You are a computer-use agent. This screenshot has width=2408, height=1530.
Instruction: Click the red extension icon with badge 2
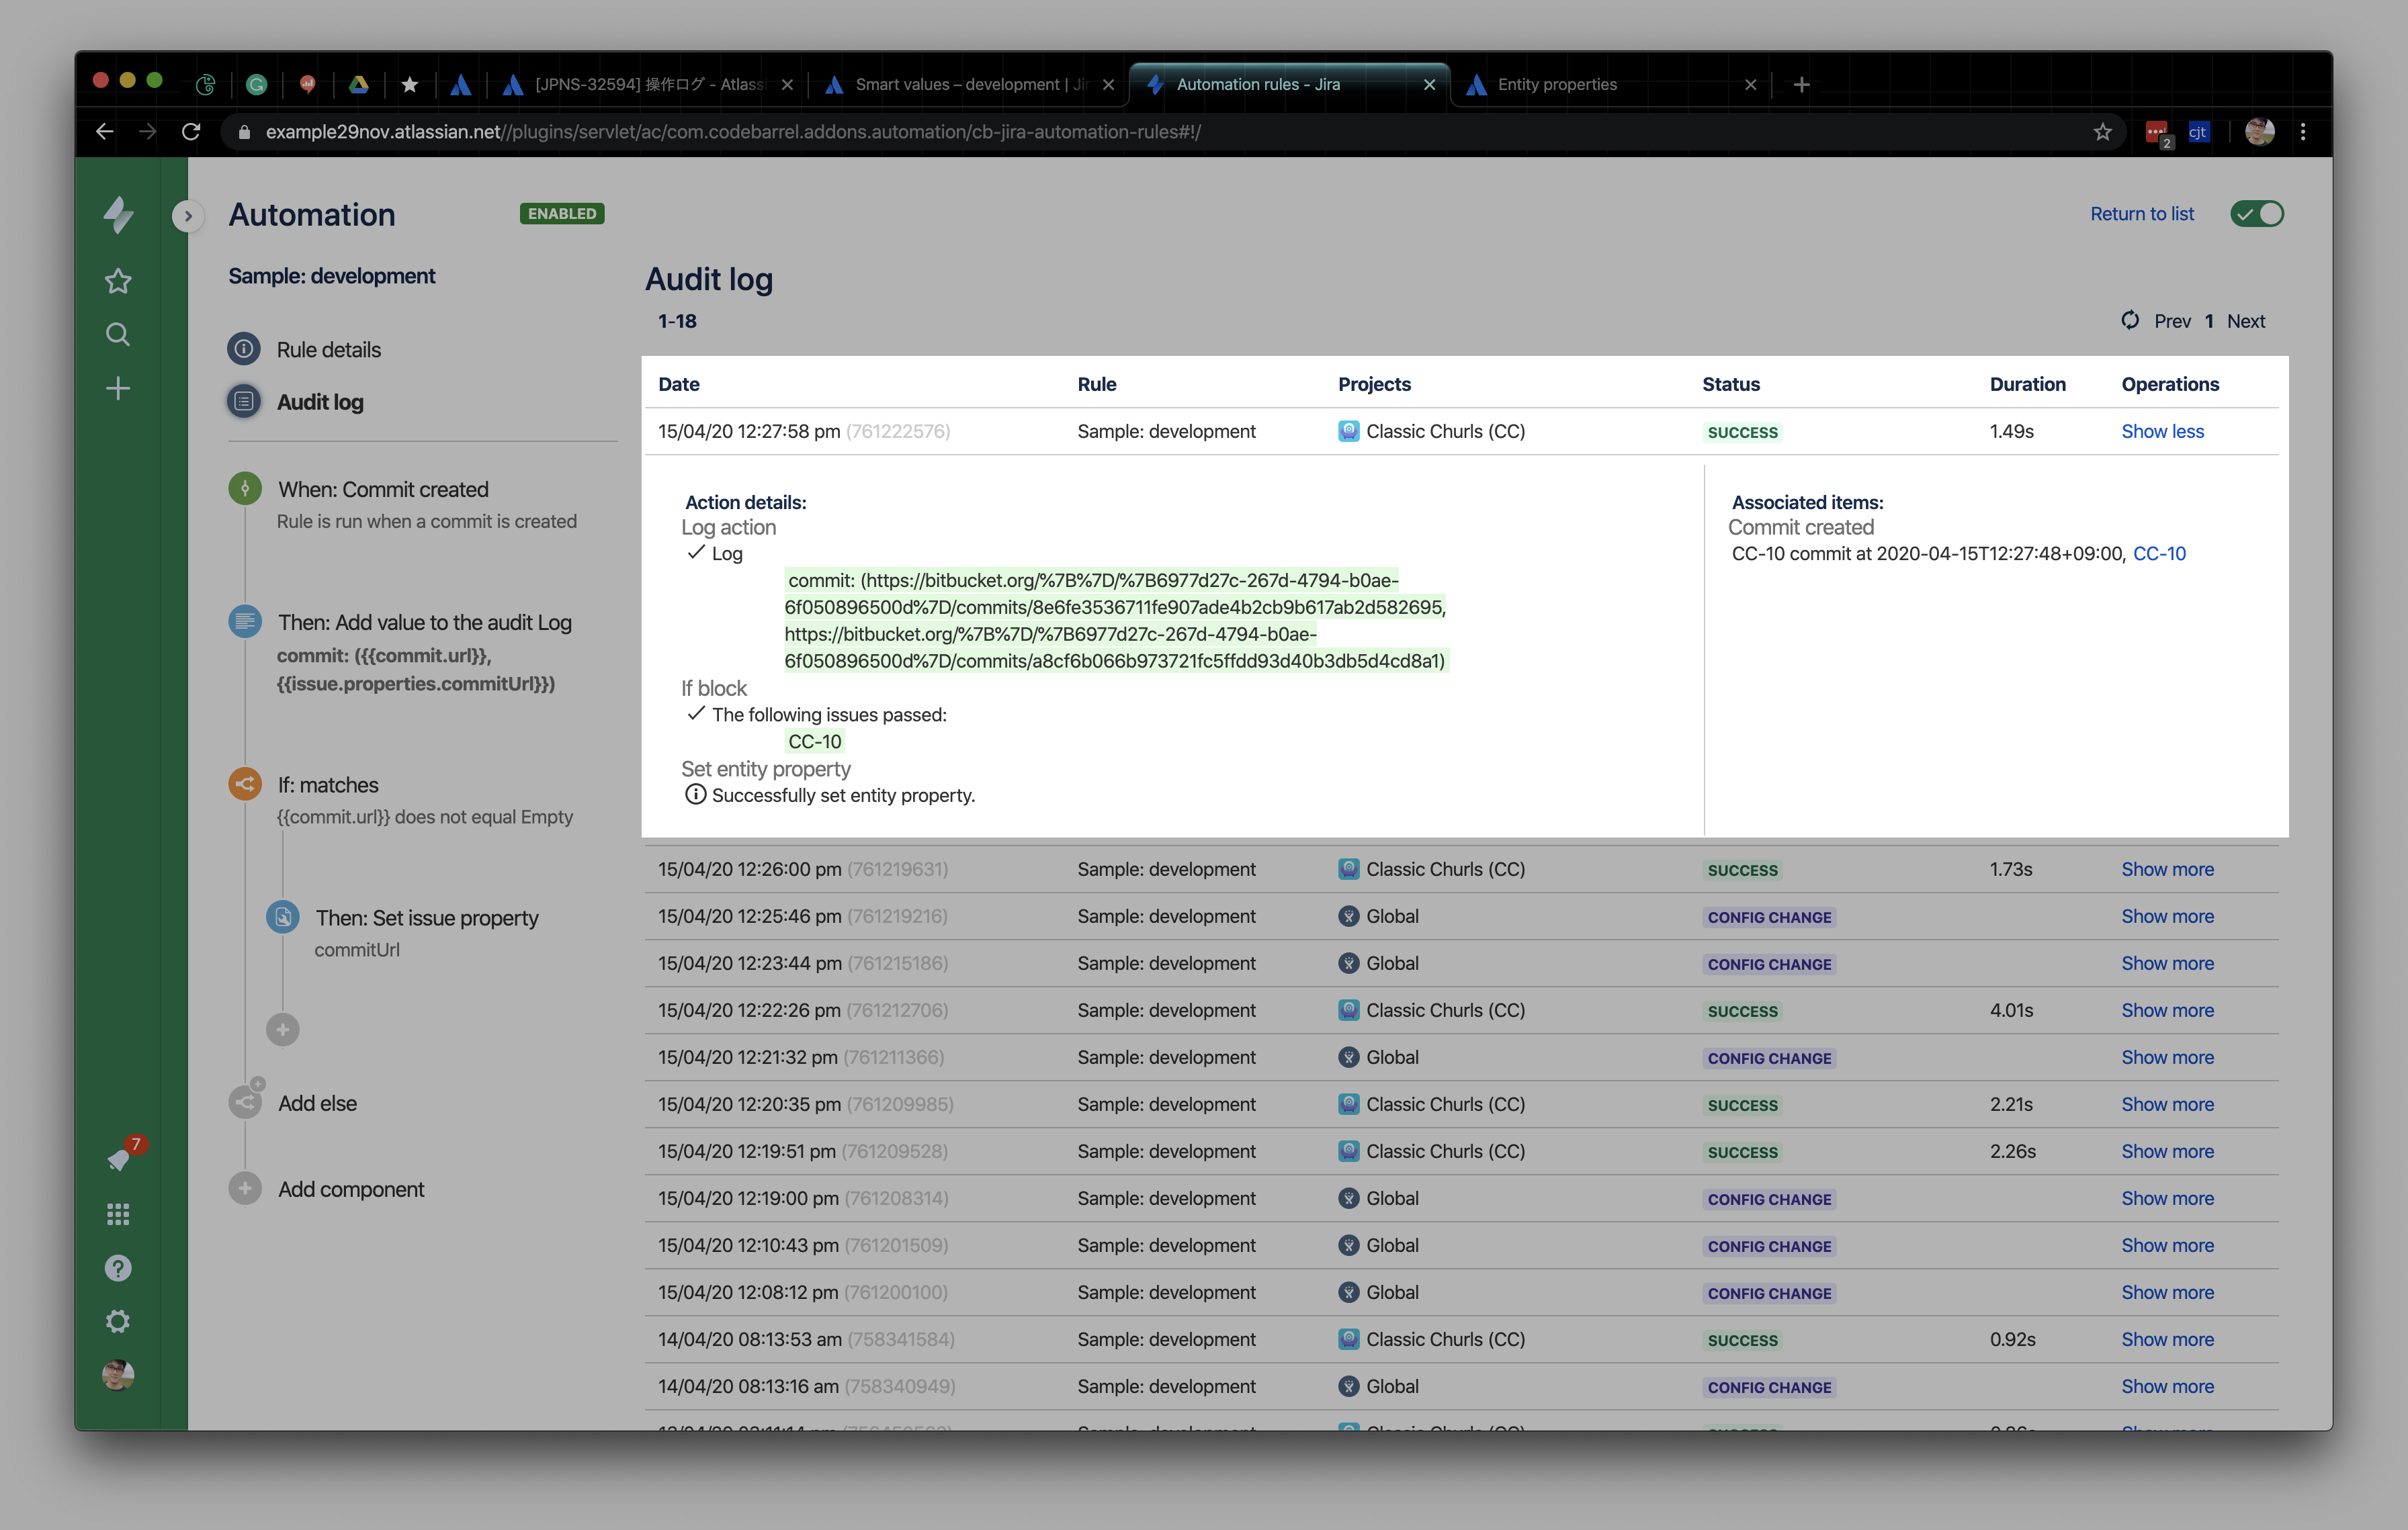[2158, 133]
